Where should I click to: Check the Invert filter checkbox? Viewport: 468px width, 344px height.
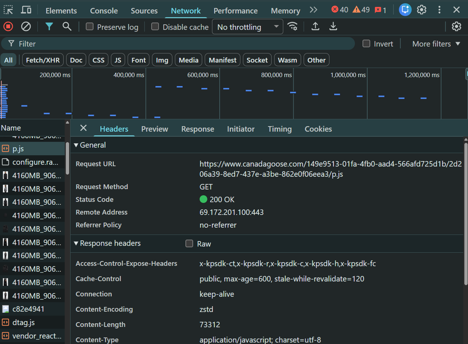pos(366,43)
